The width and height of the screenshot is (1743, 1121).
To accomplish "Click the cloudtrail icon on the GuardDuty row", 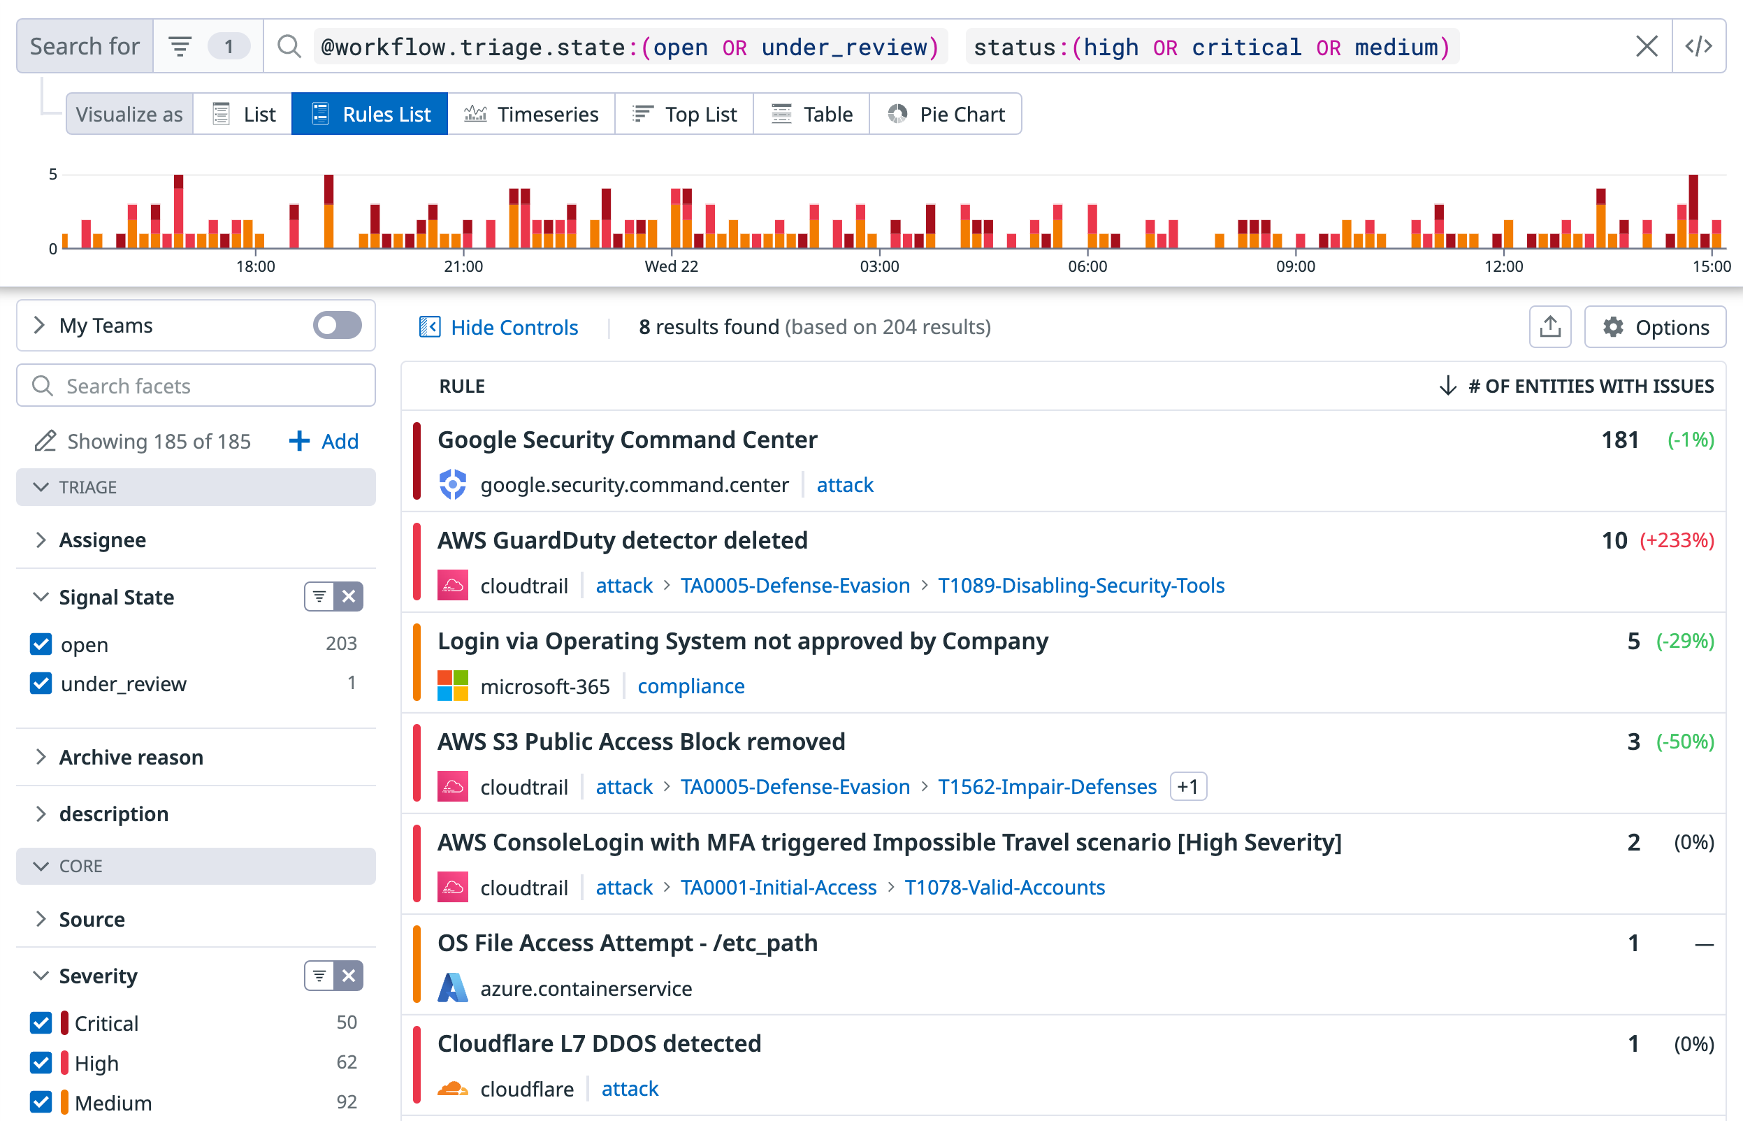I will click(453, 584).
